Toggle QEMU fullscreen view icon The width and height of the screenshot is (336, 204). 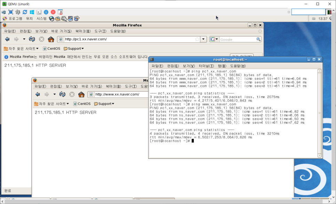point(11,12)
